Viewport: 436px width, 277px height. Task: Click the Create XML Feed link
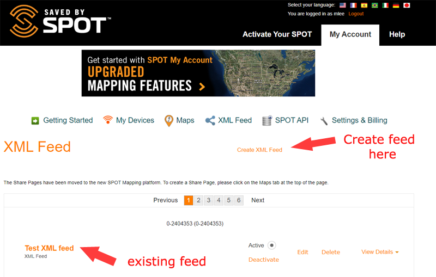point(259,150)
